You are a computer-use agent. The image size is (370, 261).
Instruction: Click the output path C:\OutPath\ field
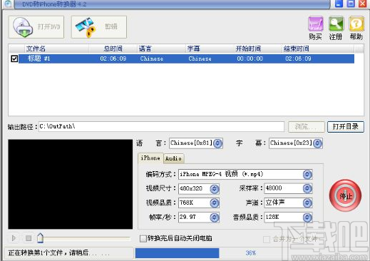[161, 126]
